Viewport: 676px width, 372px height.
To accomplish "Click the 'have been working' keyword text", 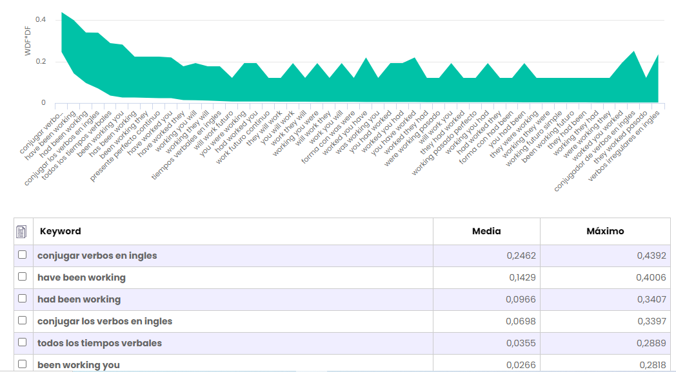I will click(81, 277).
